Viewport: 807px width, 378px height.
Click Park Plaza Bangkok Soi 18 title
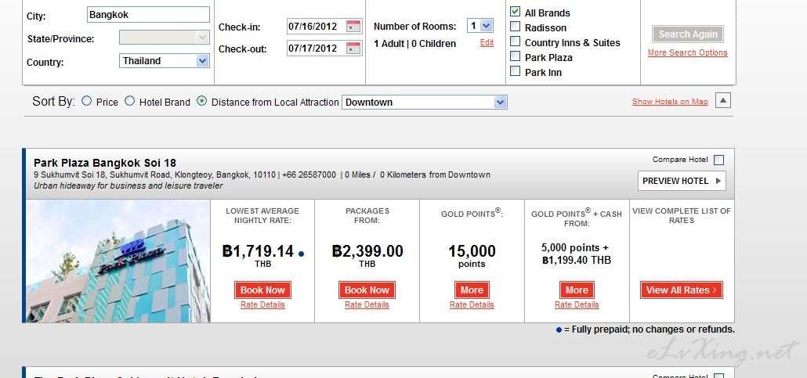[x=105, y=163]
